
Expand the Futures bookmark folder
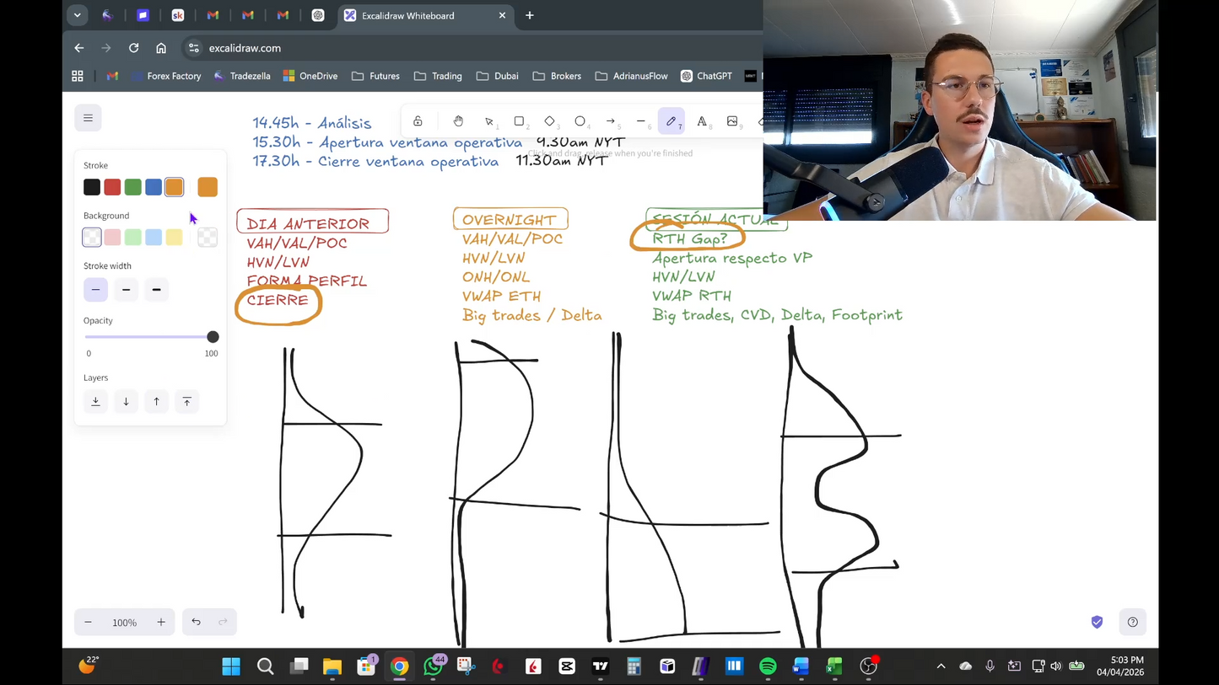click(x=376, y=76)
